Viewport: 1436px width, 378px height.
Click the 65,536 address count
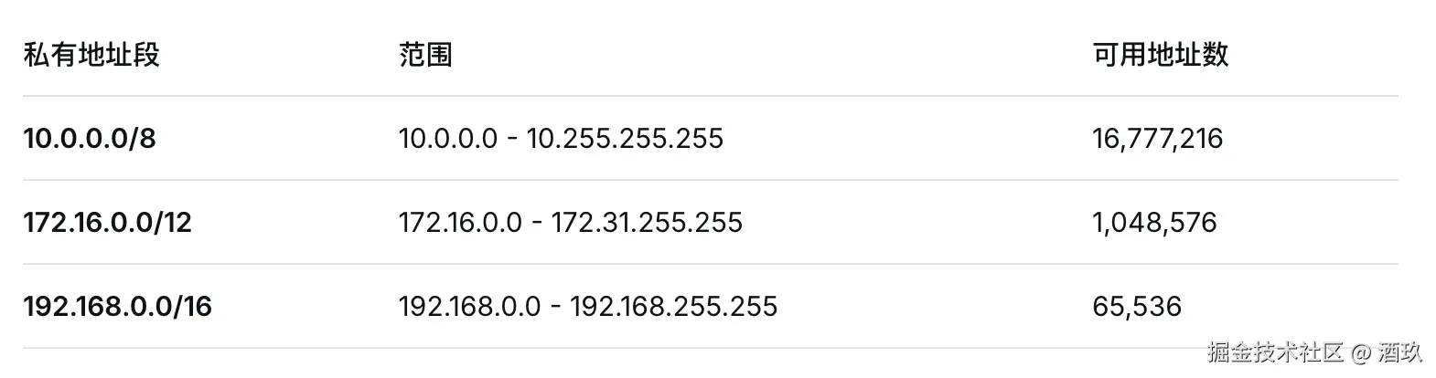click(x=1137, y=307)
